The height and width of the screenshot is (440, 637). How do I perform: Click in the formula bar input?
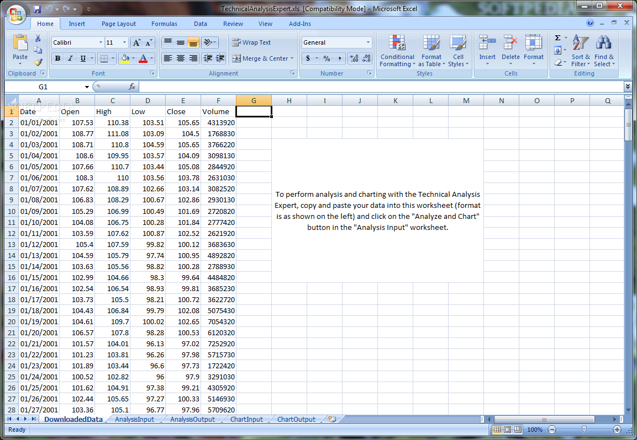click(x=381, y=87)
